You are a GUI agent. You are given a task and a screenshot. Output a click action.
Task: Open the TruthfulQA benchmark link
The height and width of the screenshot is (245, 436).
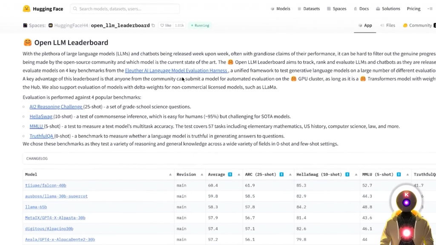tap(41, 136)
